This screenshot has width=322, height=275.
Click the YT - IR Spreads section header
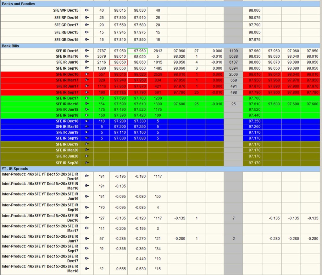[x=160, y=169]
